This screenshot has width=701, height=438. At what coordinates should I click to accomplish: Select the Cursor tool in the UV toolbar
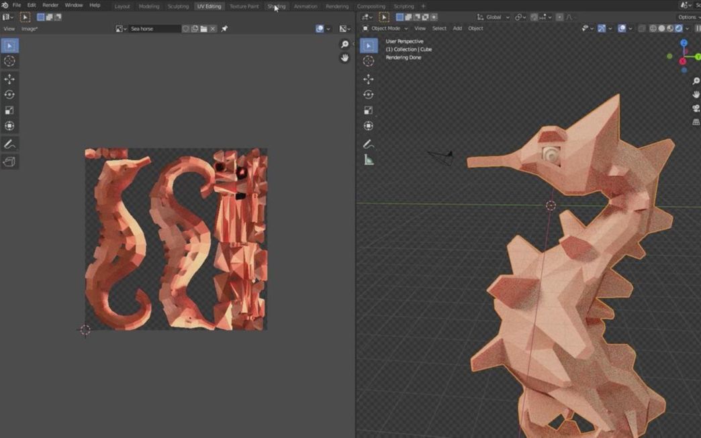[9, 60]
